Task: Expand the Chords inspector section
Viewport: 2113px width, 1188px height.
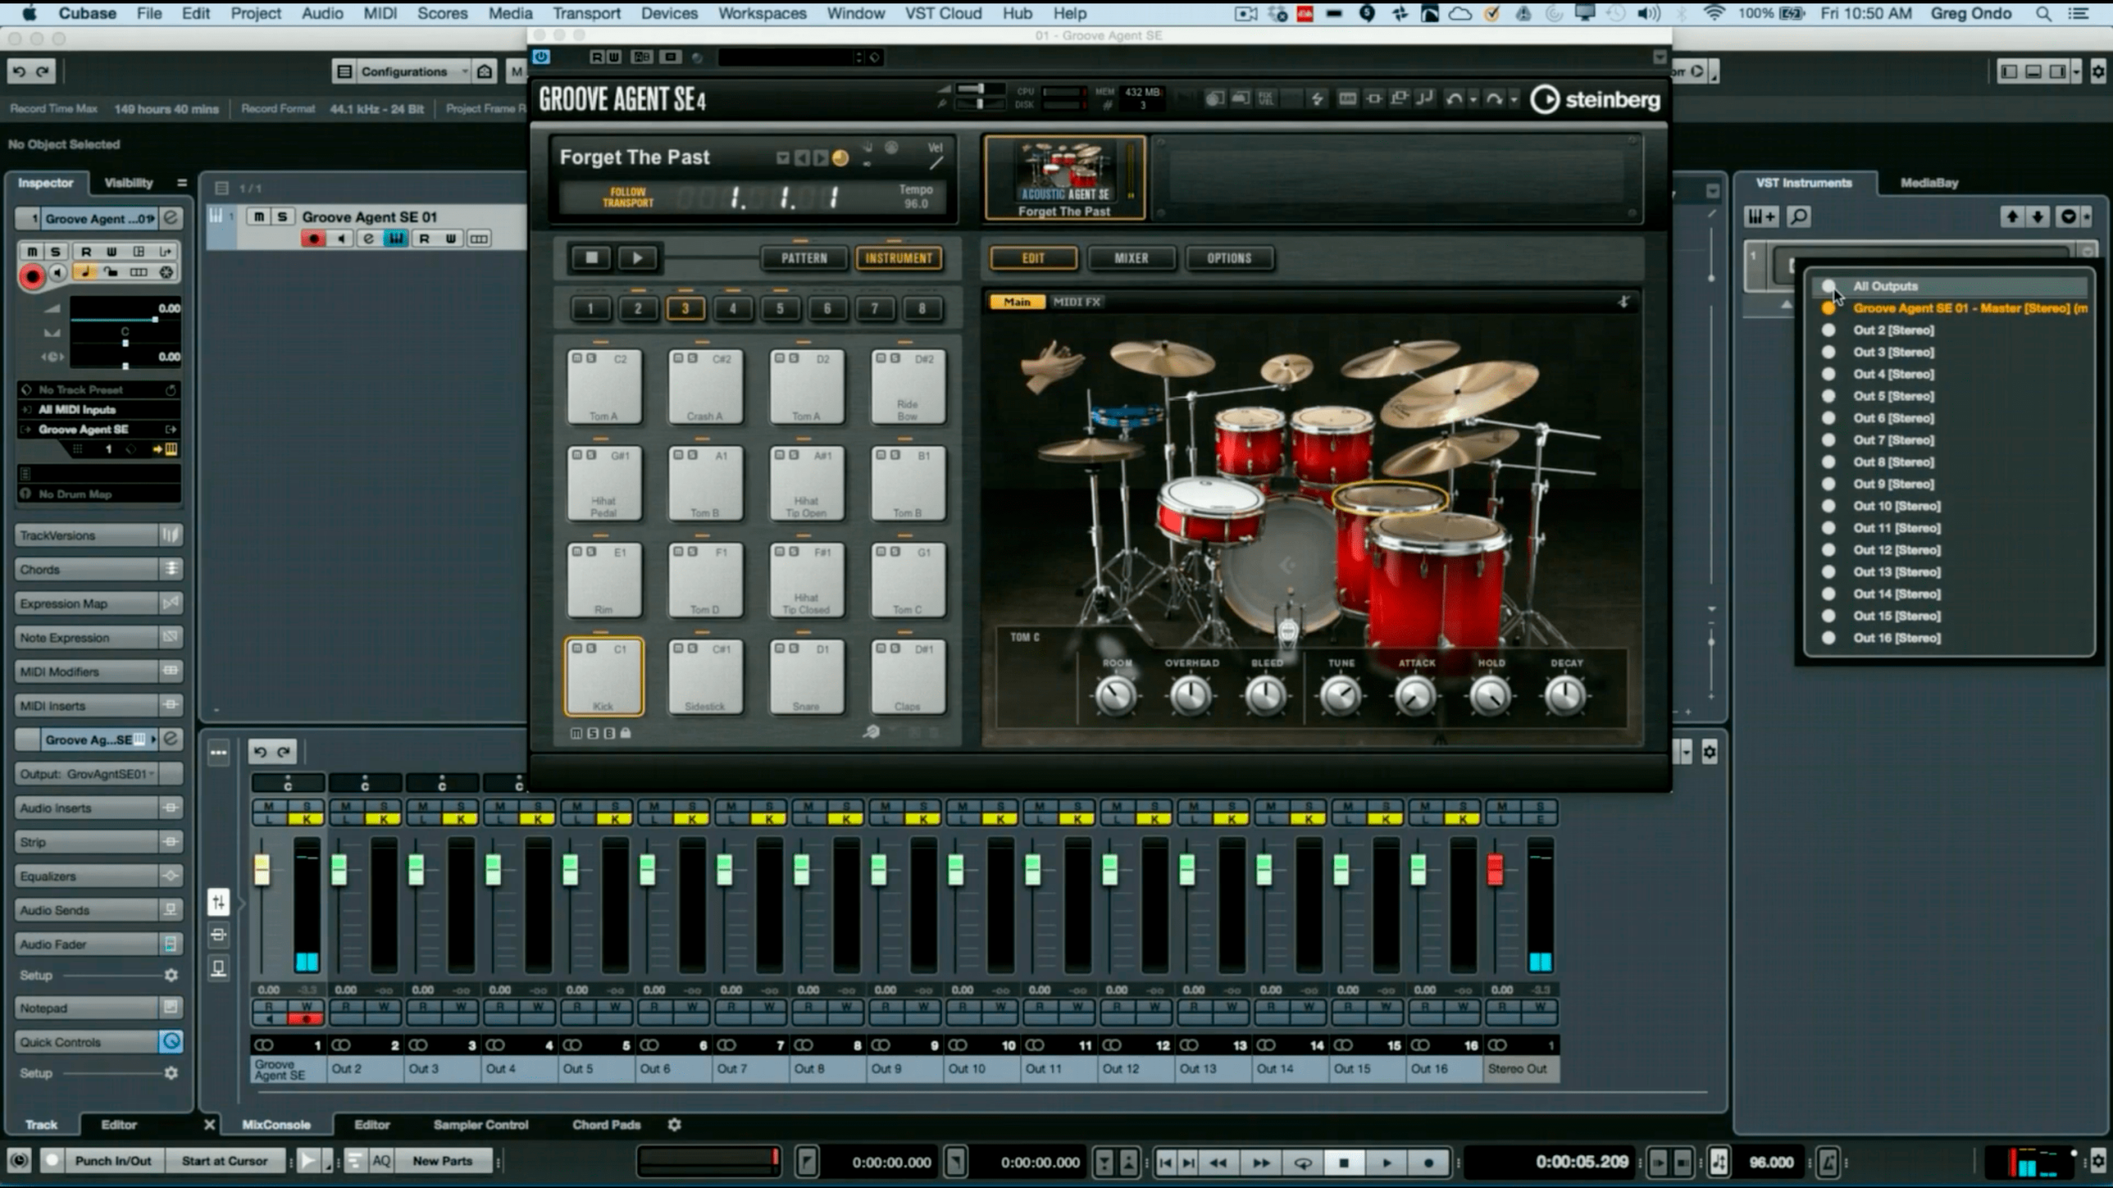Action: [x=97, y=569]
